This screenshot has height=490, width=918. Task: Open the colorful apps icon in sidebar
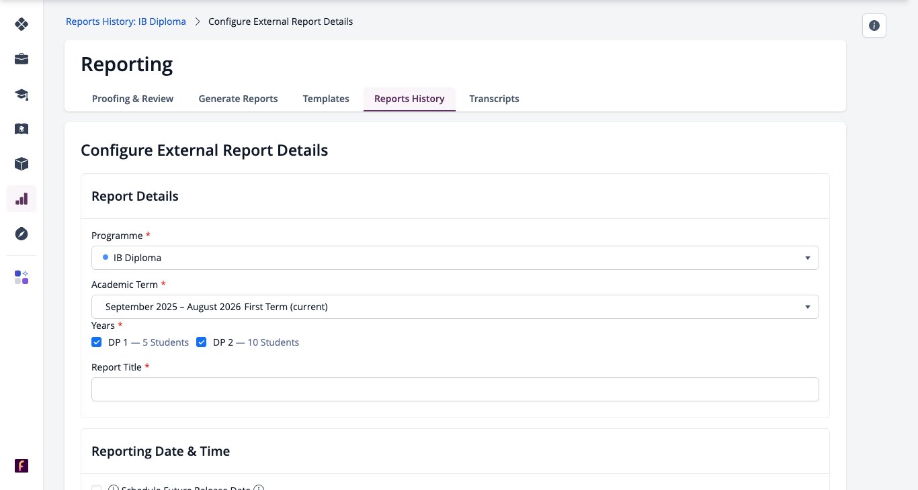click(22, 277)
